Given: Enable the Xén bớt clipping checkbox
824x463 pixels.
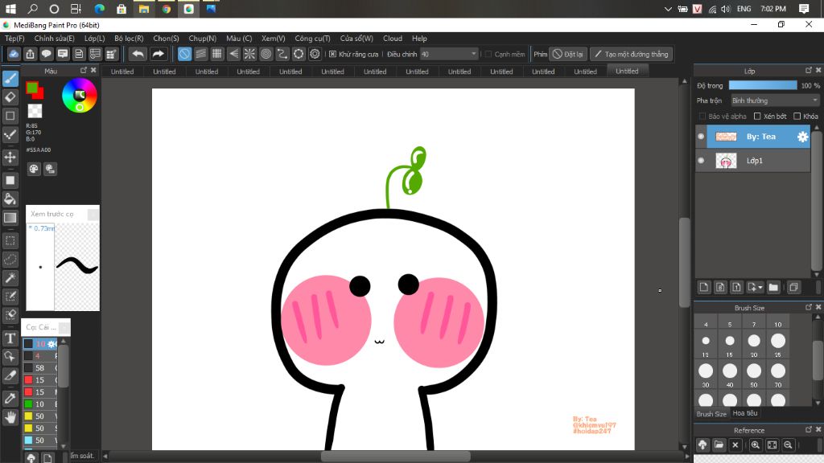Looking at the screenshot, I should (x=757, y=116).
